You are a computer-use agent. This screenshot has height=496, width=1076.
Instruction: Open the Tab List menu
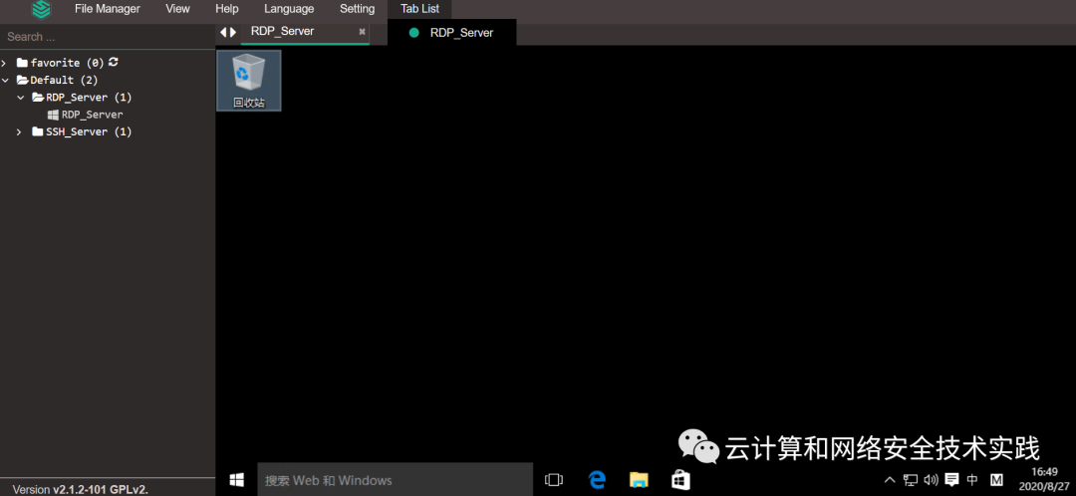(420, 9)
